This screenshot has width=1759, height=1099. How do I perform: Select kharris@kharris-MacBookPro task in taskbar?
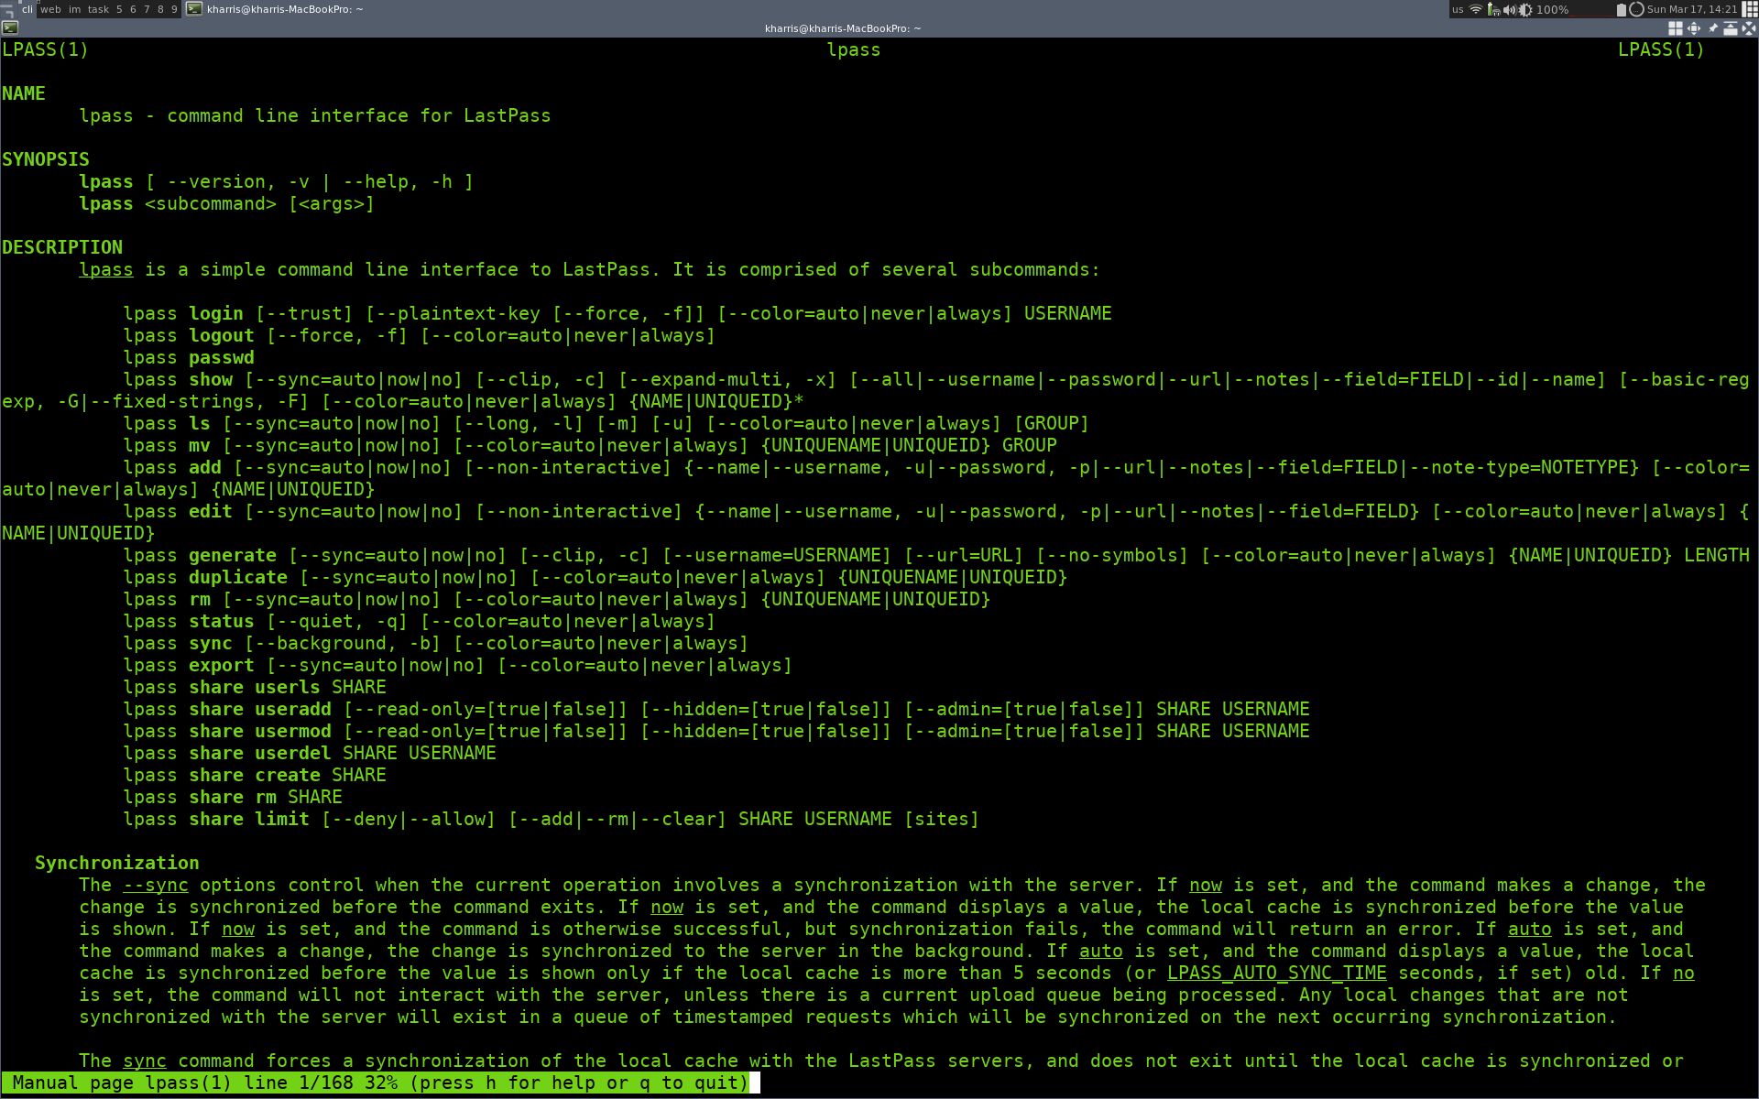(284, 9)
